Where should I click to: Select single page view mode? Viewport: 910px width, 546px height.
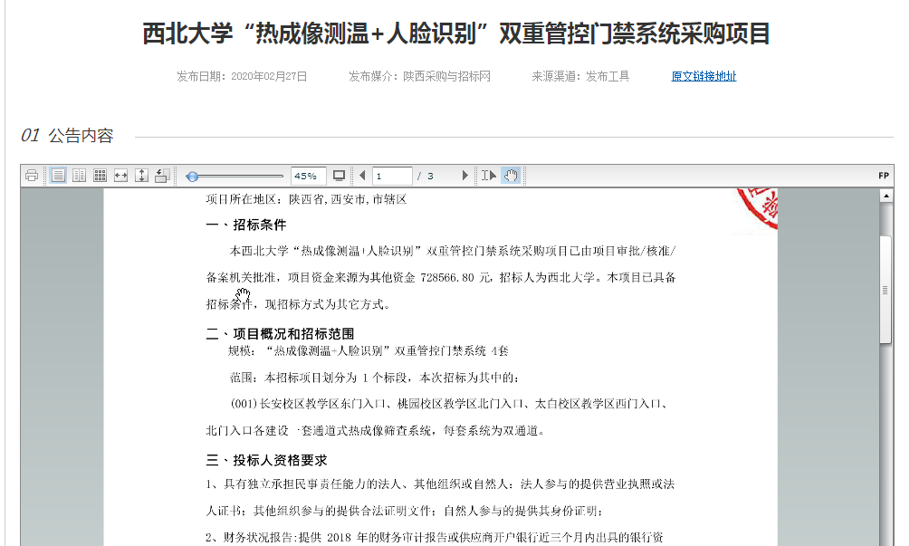pyautogui.click(x=58, y=176)
